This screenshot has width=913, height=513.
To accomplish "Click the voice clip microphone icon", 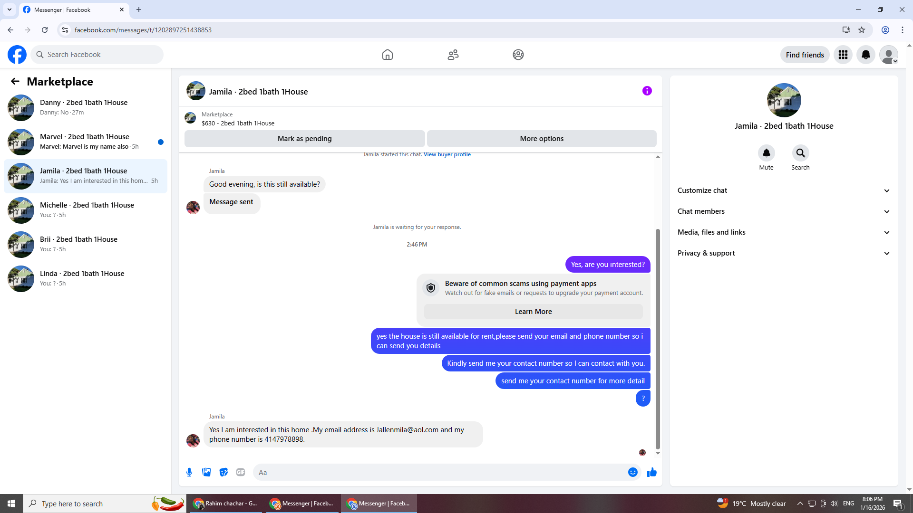I will [189, 472].
